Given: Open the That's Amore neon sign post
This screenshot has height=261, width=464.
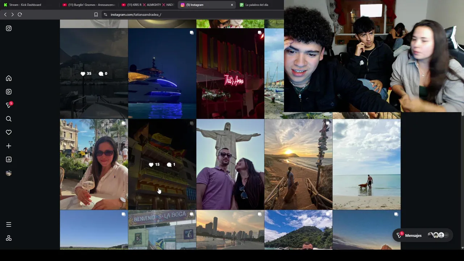Looking at the screenshot, I should [230, 74].
